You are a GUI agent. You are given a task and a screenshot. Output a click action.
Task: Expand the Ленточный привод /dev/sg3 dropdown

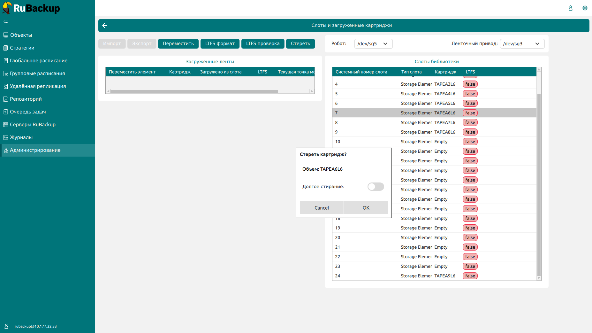(x=522, y=44)
